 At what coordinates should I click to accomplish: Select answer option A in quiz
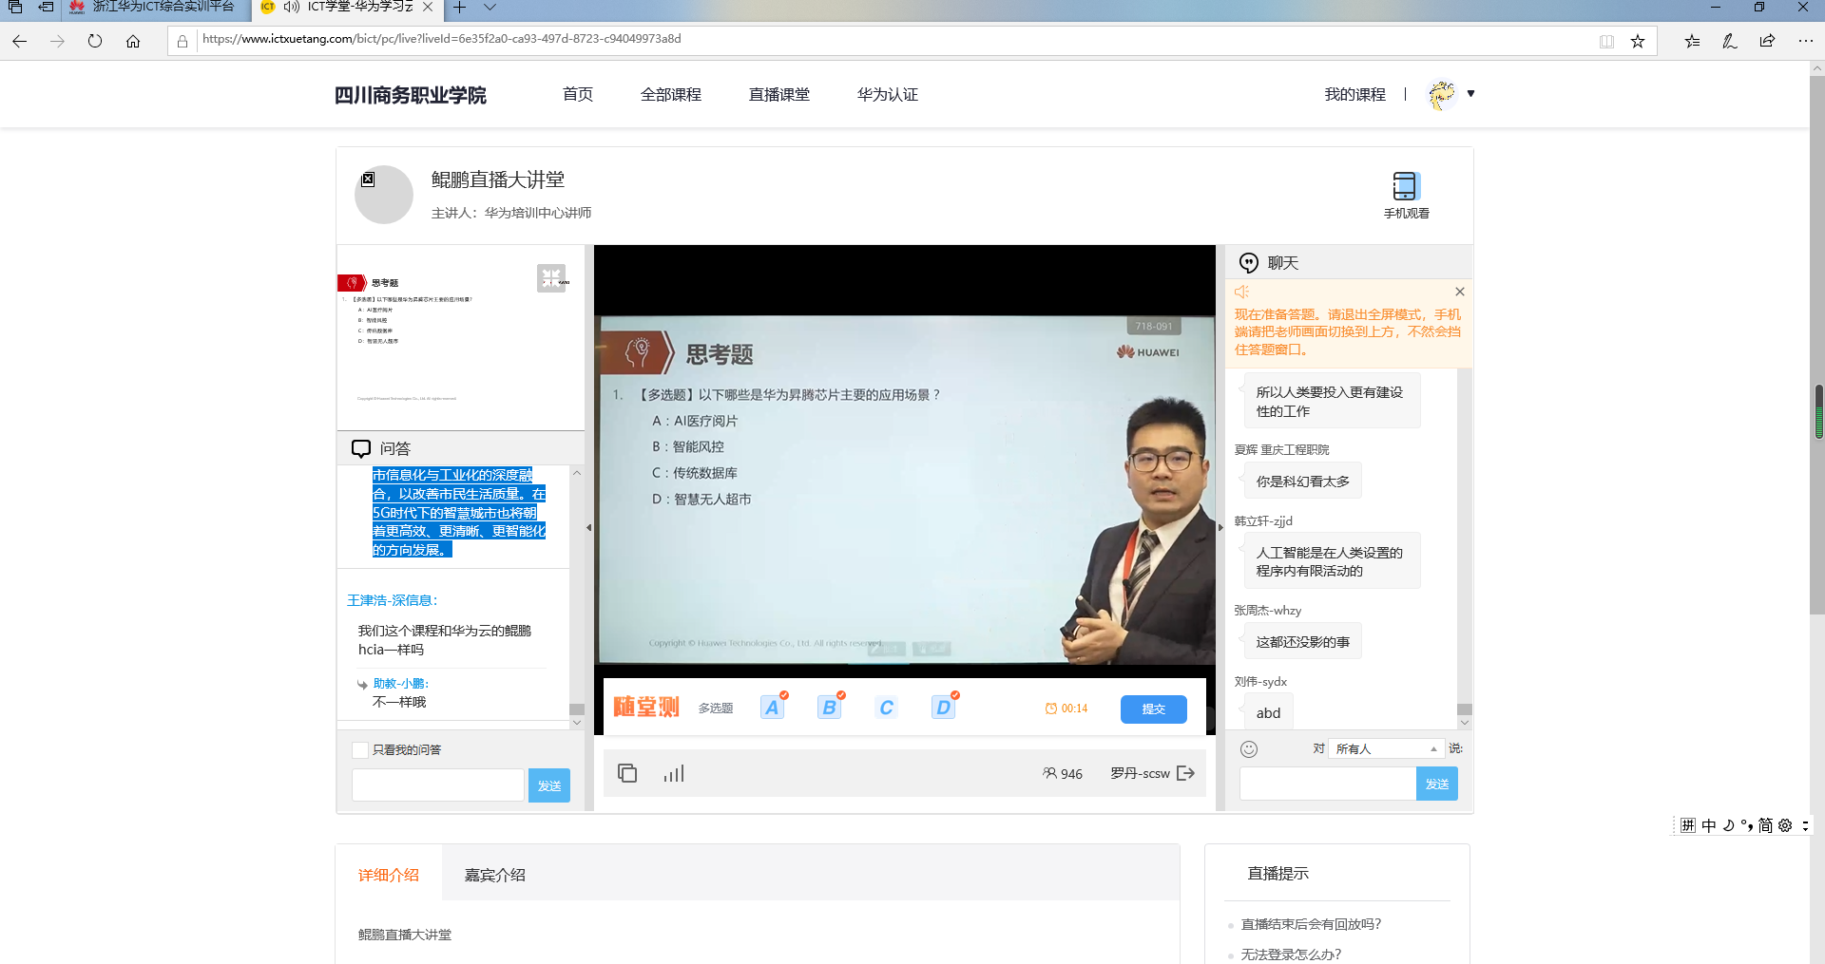[x=772, y=708]
